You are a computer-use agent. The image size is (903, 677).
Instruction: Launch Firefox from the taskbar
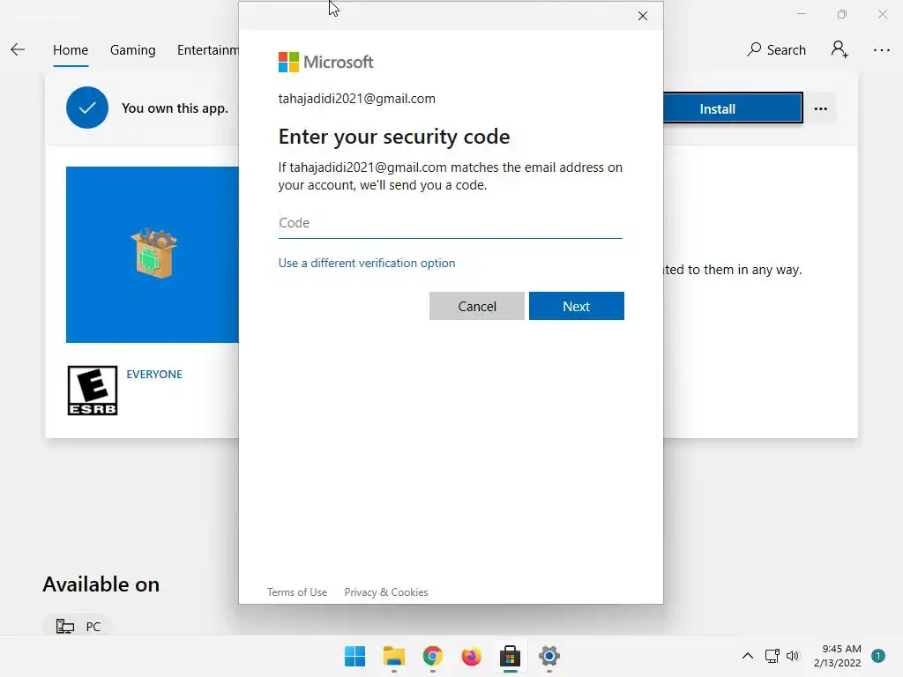[x=472, y=656]
